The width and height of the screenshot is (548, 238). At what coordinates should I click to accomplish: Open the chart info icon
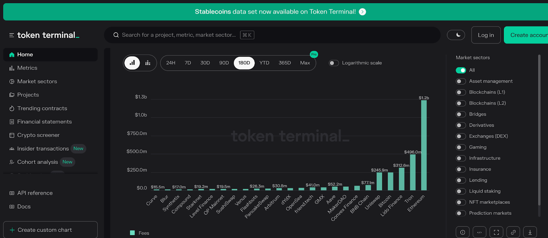click(462, 232)
